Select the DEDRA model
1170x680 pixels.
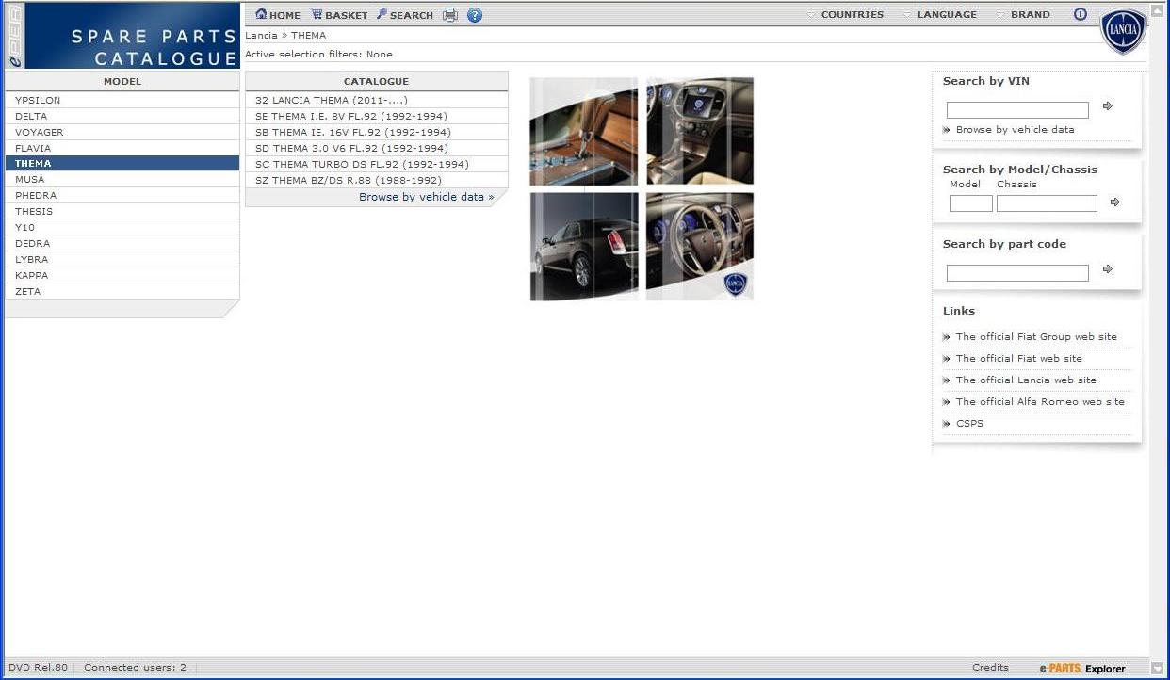point(122,243)
